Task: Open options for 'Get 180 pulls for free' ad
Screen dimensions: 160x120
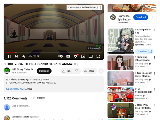Action: [x=155, y=30]
